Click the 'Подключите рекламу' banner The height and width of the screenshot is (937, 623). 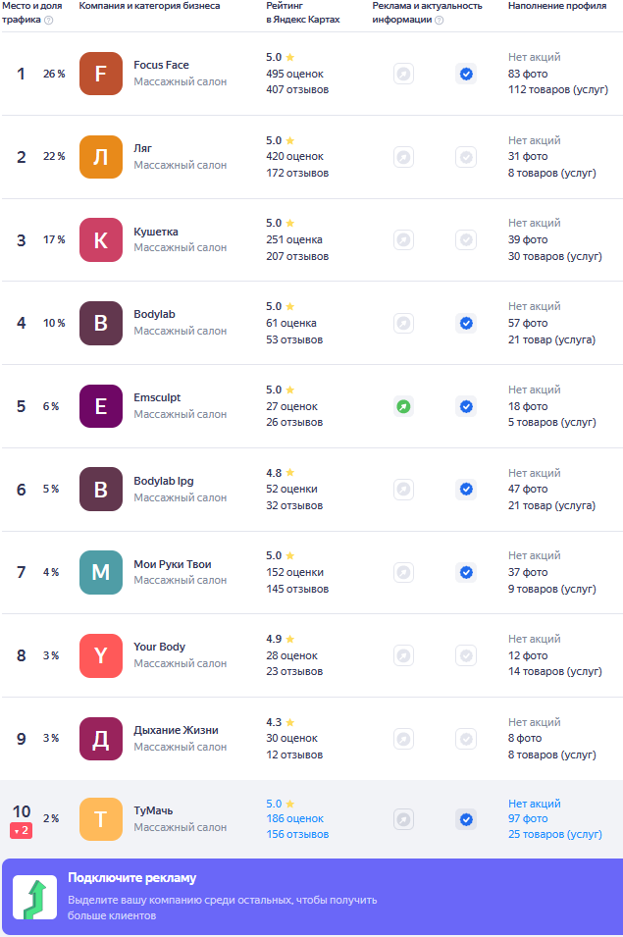[x=312, y=897]
